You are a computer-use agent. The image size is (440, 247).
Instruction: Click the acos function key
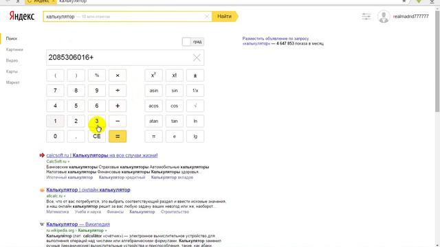(153, 106)
